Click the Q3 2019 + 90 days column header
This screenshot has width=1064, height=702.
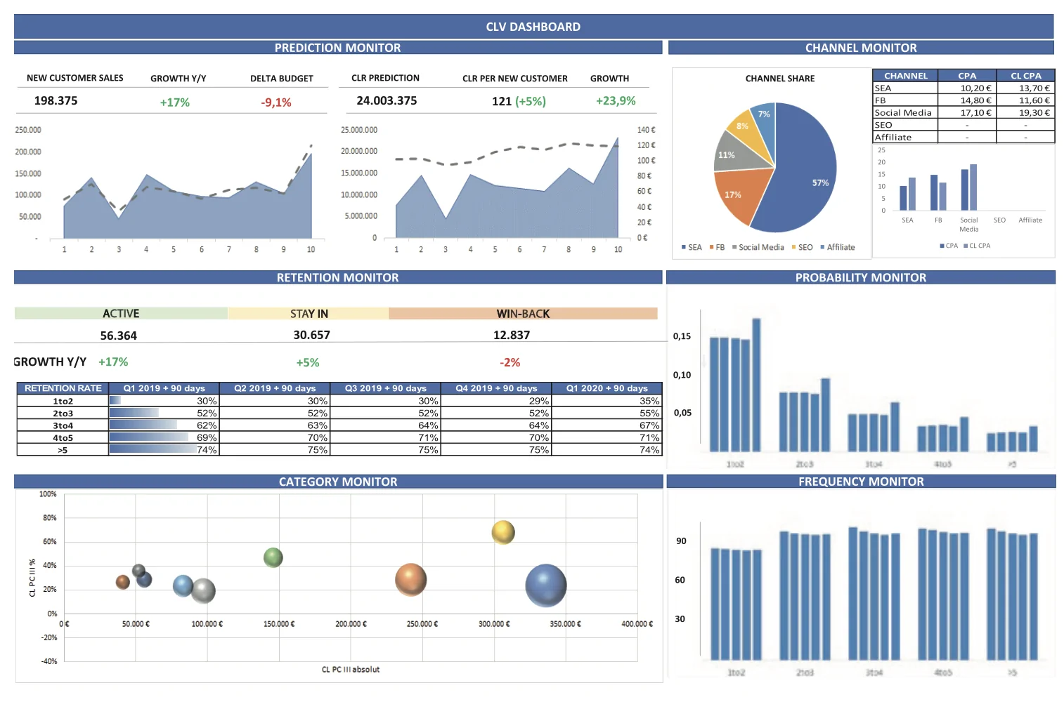click(386, 388)
